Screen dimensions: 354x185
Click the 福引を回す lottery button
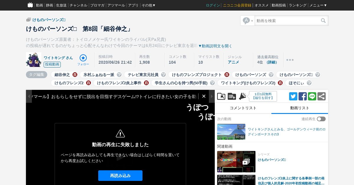tap(263, 96)
